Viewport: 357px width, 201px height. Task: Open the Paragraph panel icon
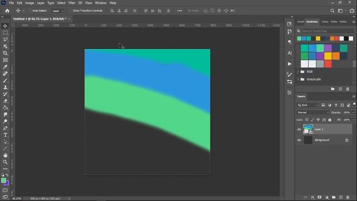[290, 42]
